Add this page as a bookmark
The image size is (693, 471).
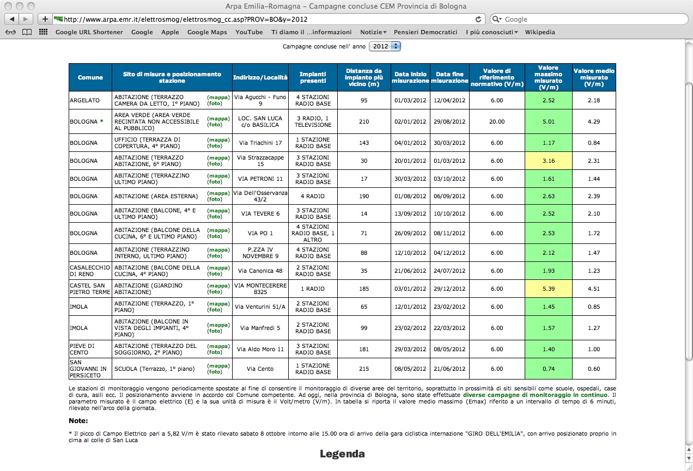[x=45, y=19]
